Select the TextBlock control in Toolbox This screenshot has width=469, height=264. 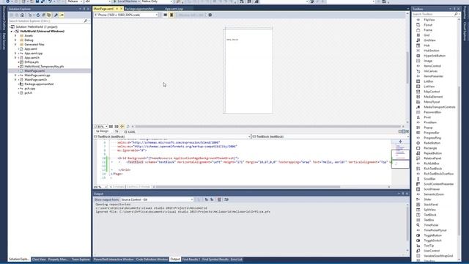[x=430, y=215]
